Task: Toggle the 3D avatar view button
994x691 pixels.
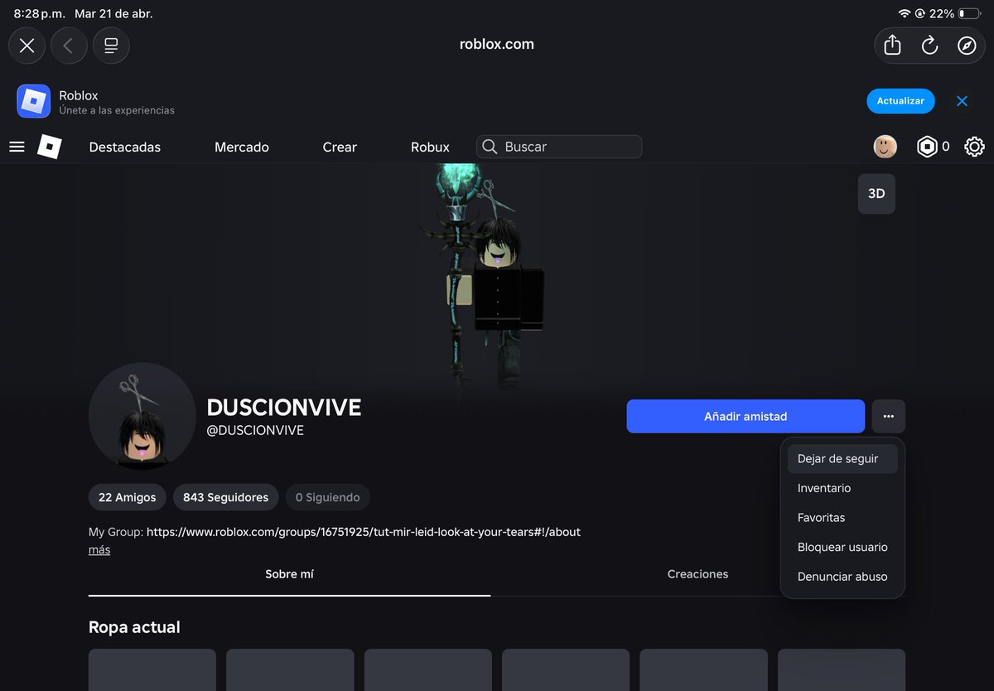Action: [x=876, y=194]
